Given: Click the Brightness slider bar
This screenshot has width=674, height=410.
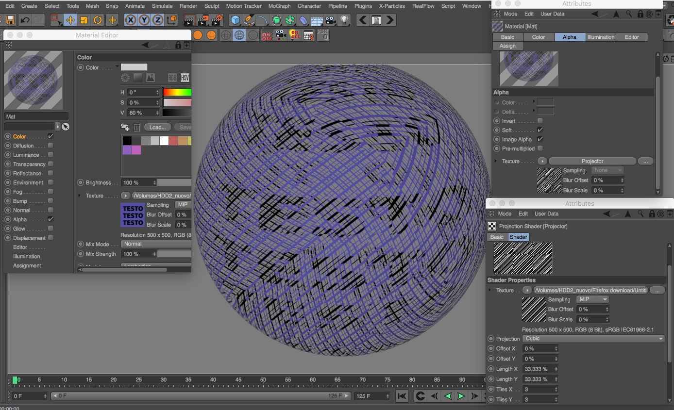Looking at the screenshot, I should click(174, 183).
